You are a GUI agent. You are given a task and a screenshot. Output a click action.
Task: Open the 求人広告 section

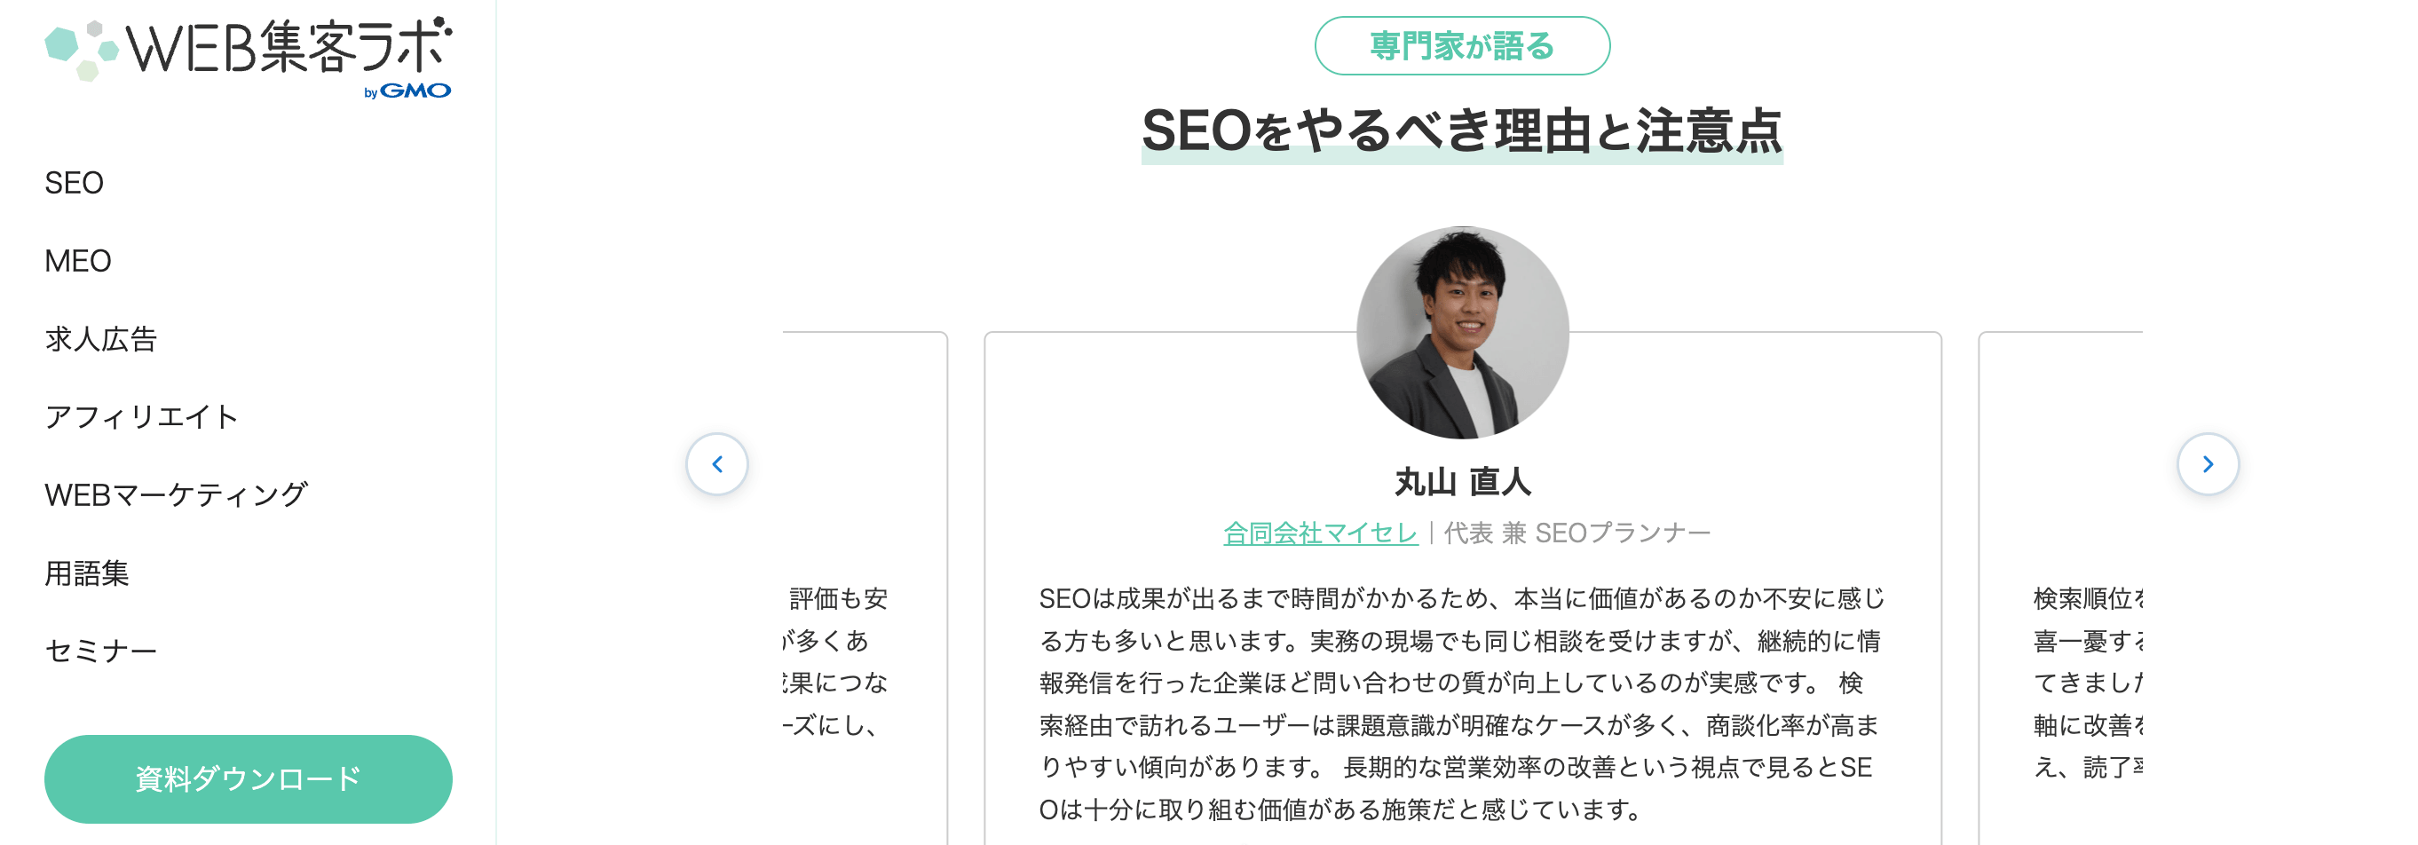pos(103,339)
